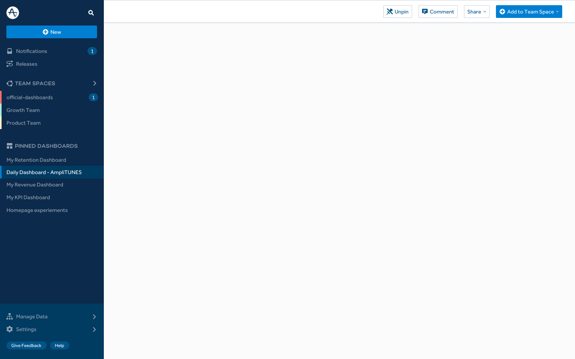Screen dimensions: 575x359
Task: Expand the Team Spaces section chevron
Action: tap(95, 83)
